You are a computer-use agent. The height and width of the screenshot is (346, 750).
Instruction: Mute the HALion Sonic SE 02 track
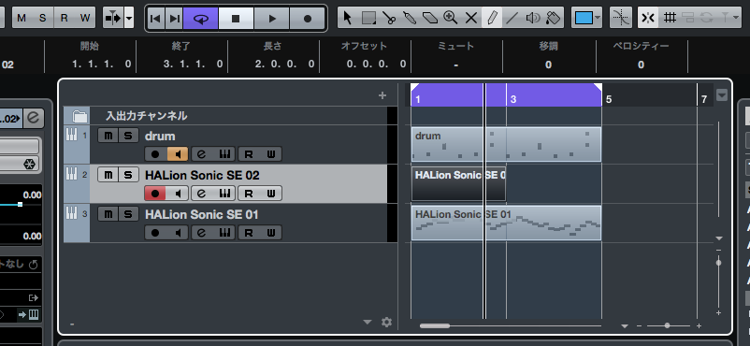pos(108,175)
